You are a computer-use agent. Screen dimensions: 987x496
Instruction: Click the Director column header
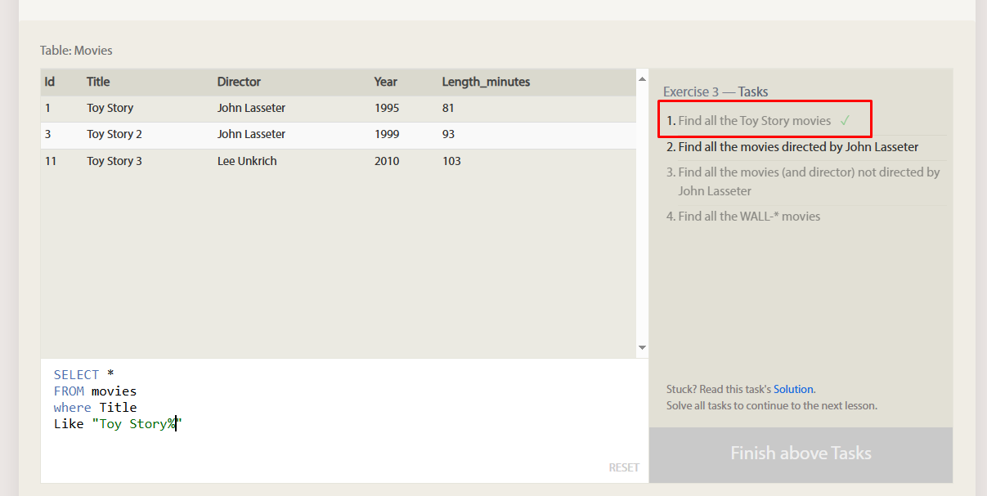point(239,82)
